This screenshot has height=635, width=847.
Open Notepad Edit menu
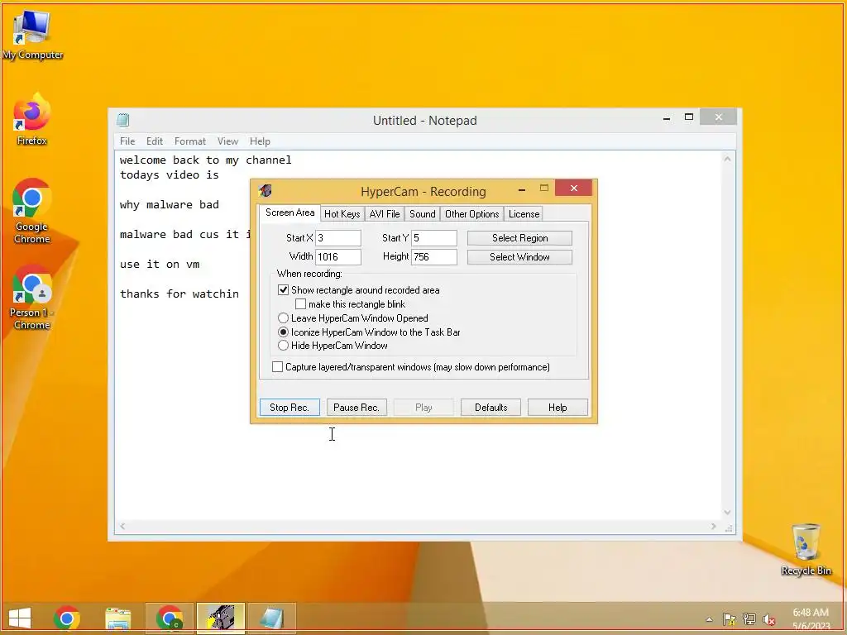[x=155, y=141]
